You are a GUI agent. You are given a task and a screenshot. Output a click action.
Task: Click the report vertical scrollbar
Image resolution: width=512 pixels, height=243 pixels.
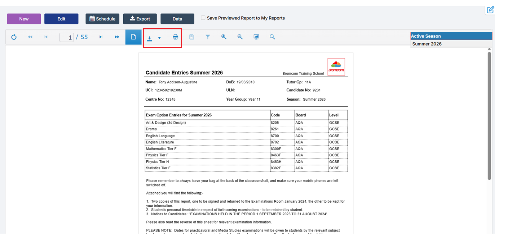(489, 115)
